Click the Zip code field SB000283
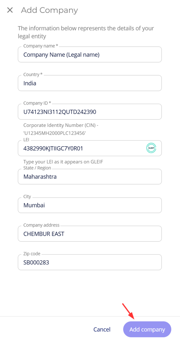The height and width of the screenshot is (342, 180). click(x=90, y=262)
